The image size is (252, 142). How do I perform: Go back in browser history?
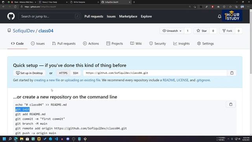[4, 7]
